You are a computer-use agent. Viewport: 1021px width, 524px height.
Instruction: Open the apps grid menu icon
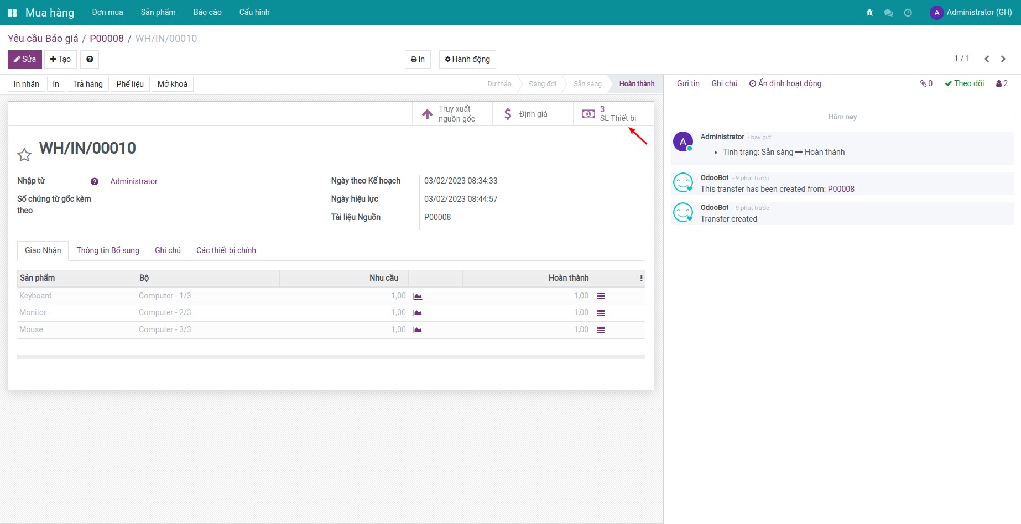tap(12, 13)
